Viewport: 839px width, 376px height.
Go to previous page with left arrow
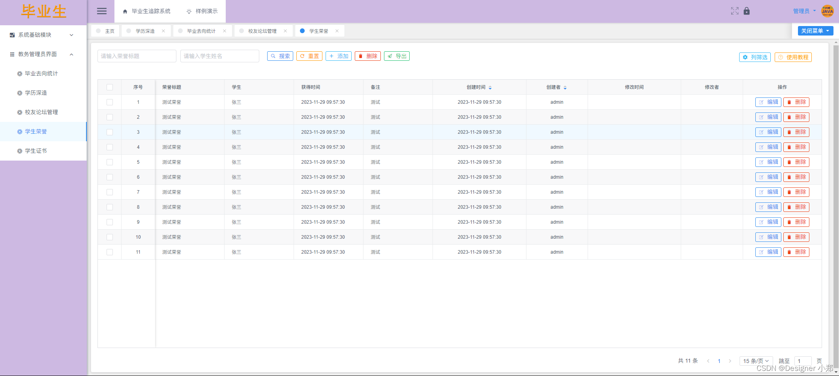tap(708, 361)
